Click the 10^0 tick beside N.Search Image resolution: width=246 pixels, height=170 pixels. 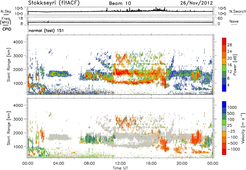(222, 14)
